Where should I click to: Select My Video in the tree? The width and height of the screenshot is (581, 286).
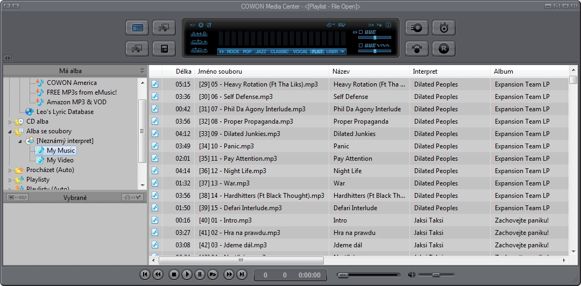(60, 160)
